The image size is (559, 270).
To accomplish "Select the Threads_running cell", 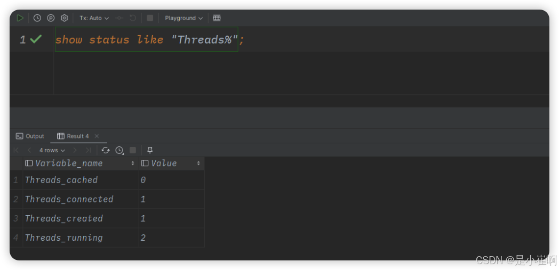I will [x=81, y=238].
